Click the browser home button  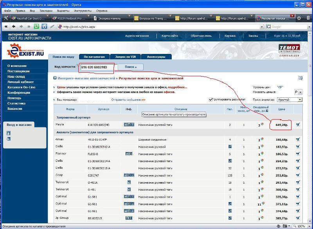[44, 27]
